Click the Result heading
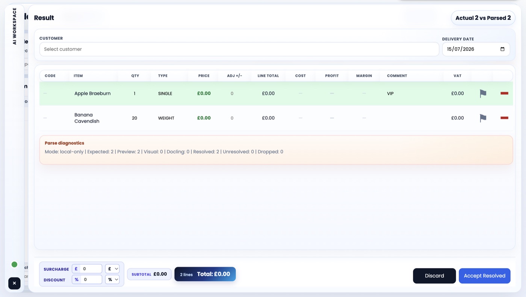Screen dimensions: 526x297 pyautogui.click(x=44, y=18)
